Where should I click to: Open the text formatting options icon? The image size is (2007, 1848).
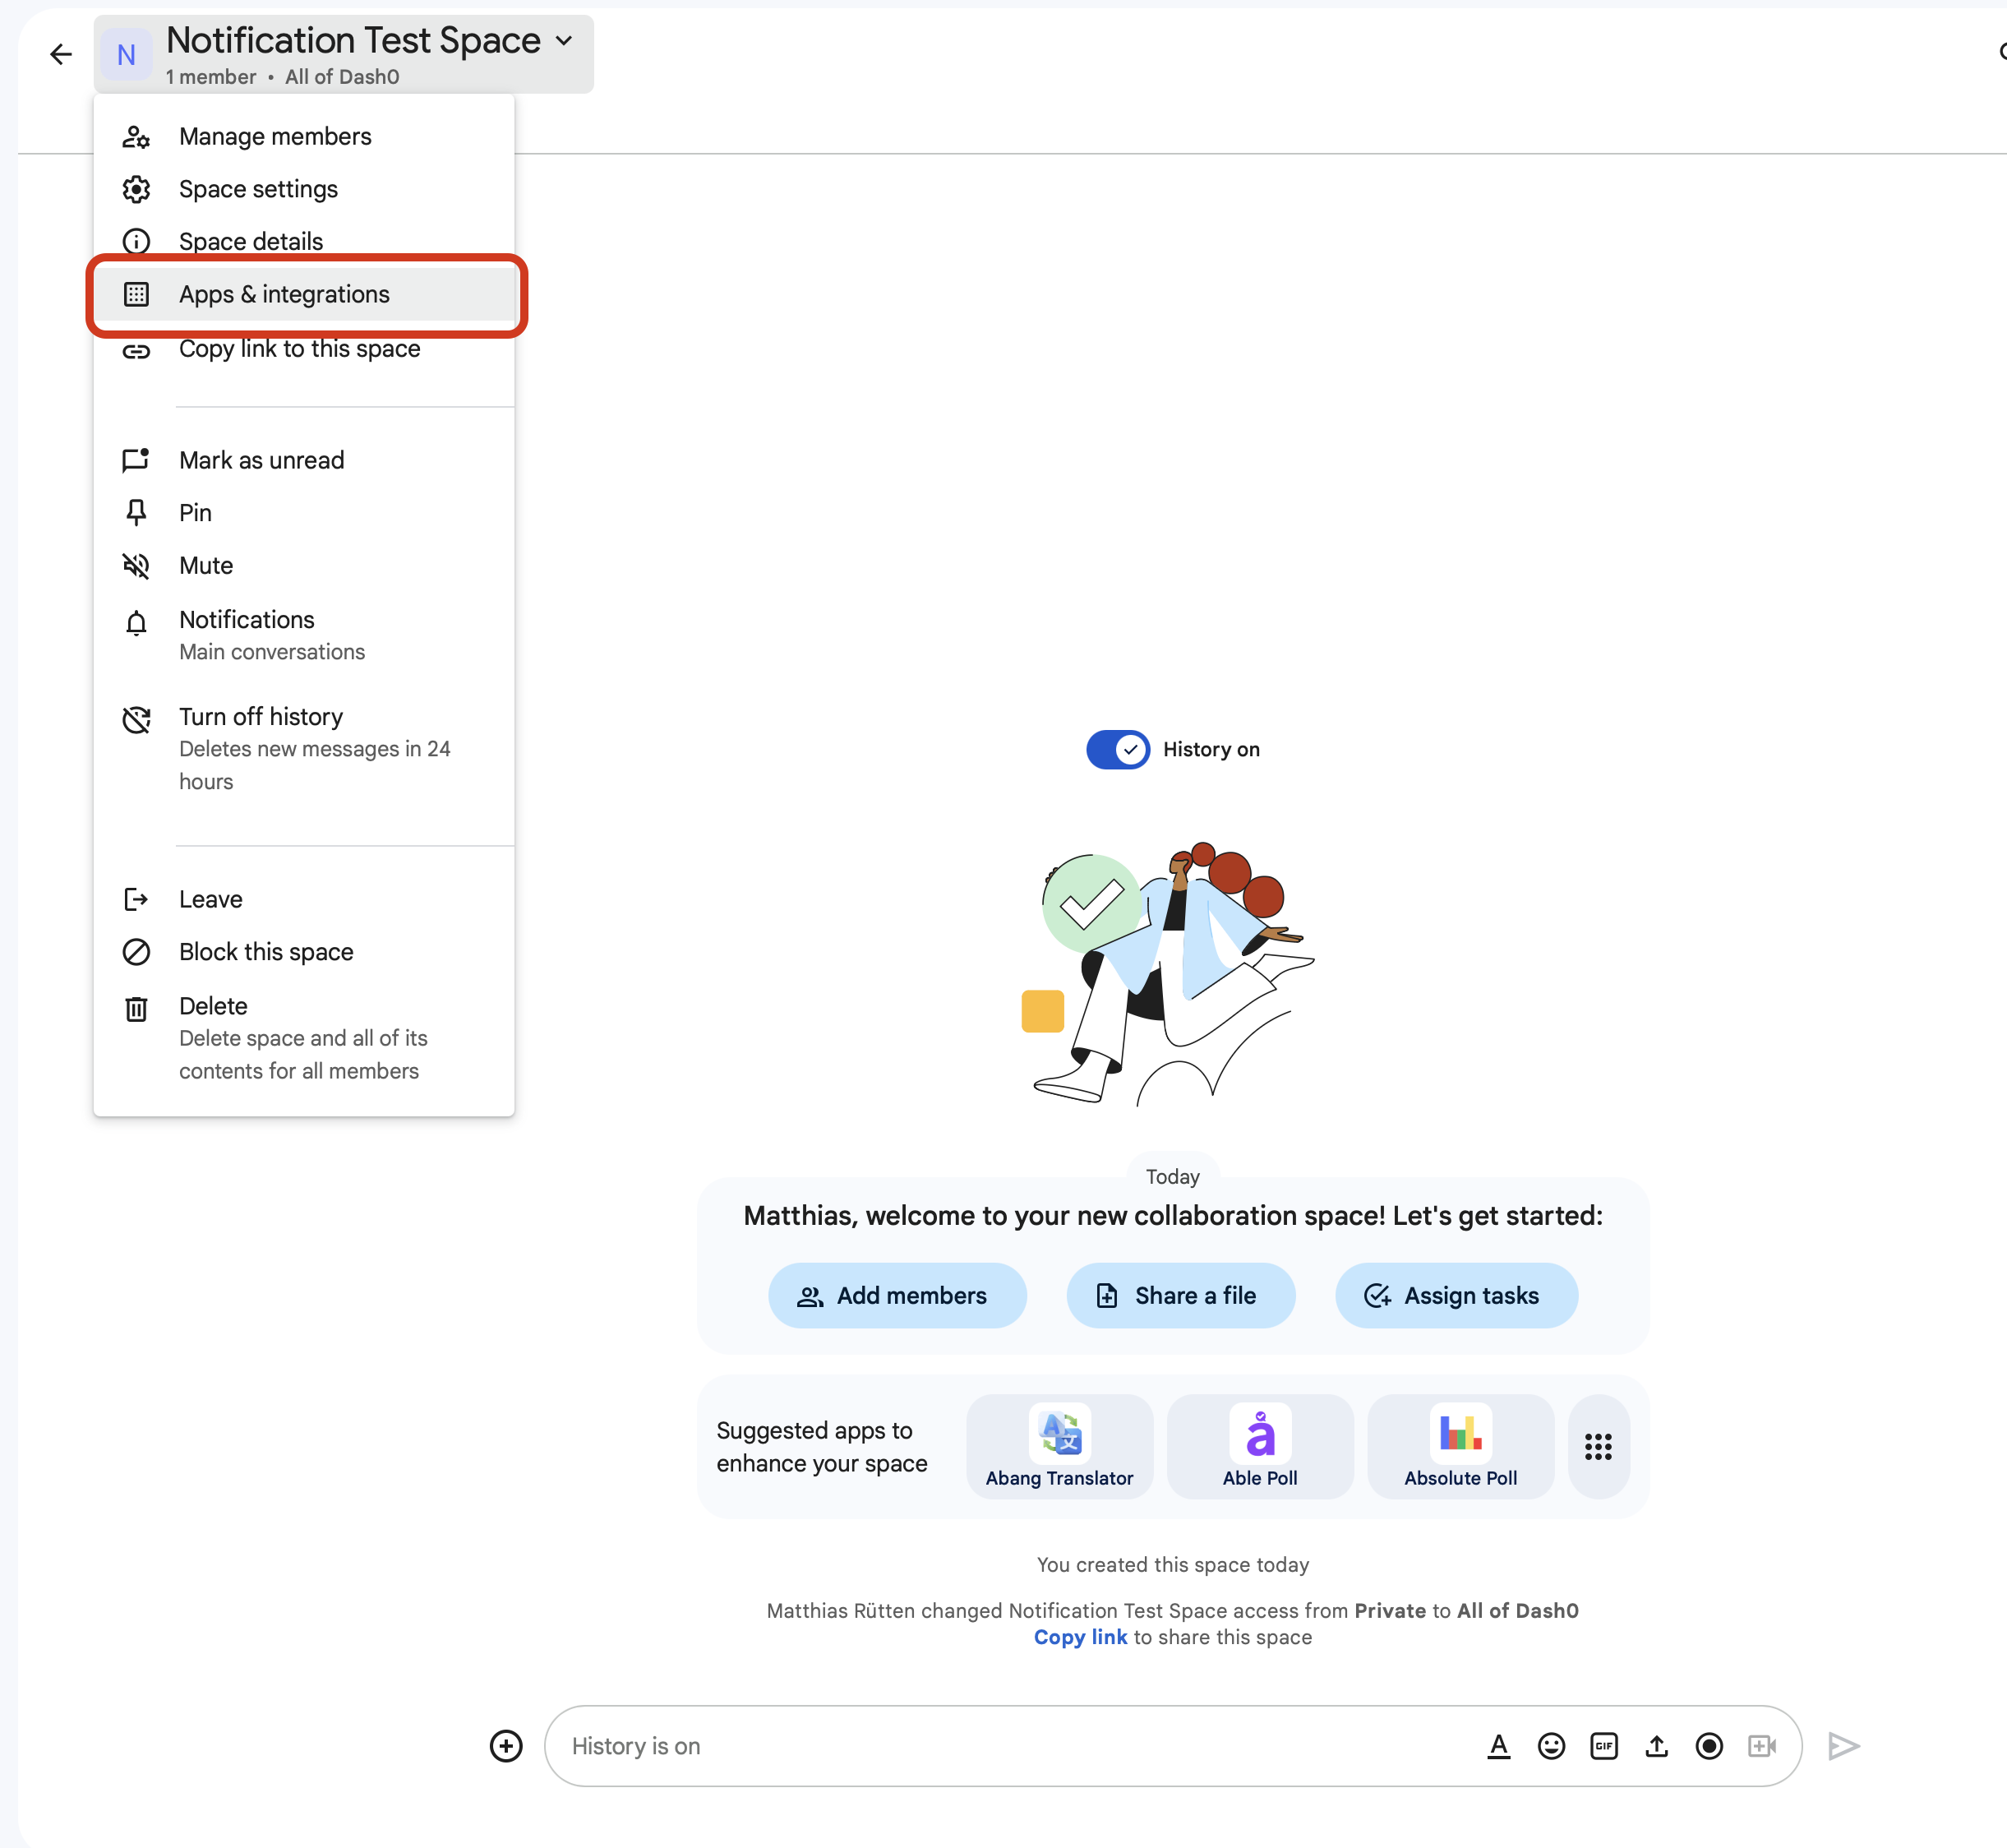[1498, 1746]
